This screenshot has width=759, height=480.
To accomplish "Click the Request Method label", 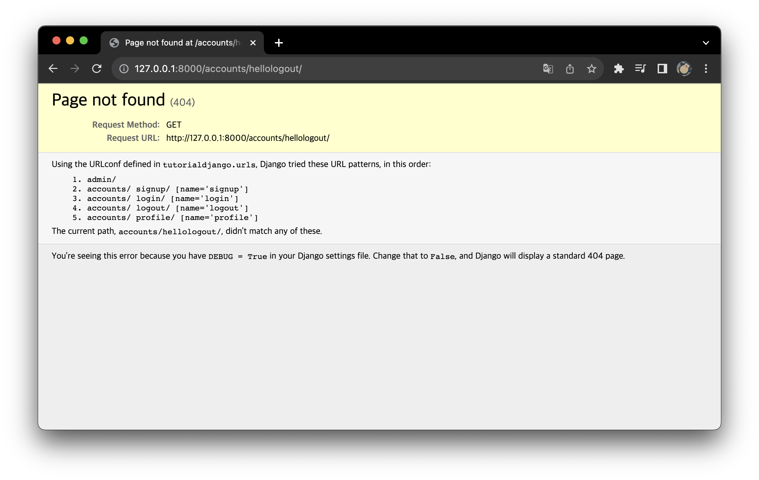I will (126, 125).
